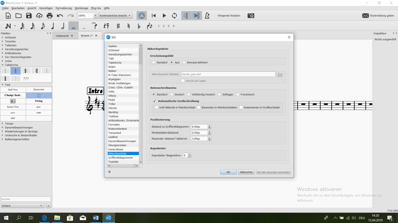Expand the Tonarten palette

coord(2,42)
